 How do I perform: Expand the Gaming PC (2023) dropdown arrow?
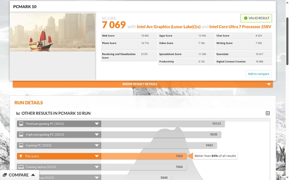(x=97, y=146)
